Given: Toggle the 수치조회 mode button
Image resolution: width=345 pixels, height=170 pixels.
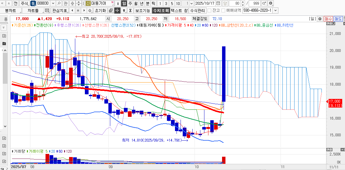Looking at the screenshot, I should [x=161, y=11].
